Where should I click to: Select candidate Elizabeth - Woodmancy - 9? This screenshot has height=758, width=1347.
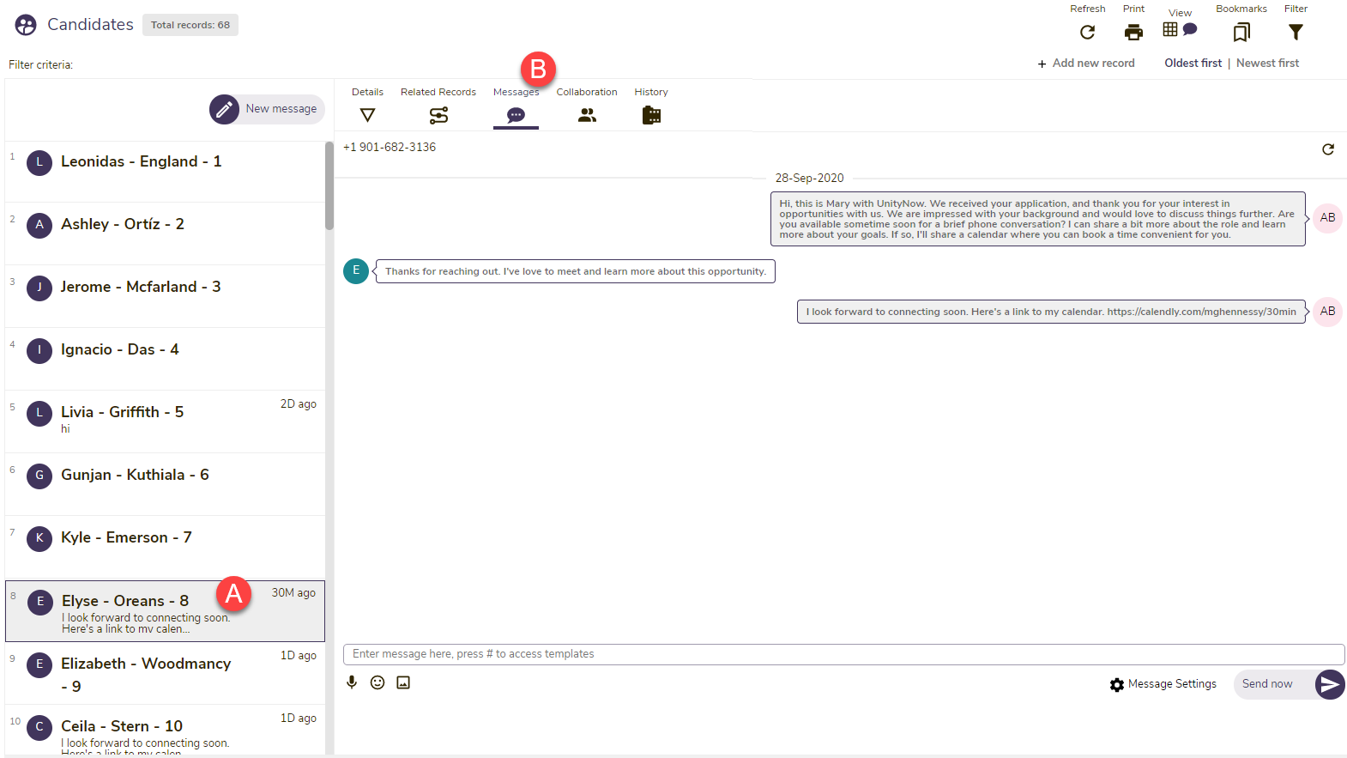(x=166, y=673)
